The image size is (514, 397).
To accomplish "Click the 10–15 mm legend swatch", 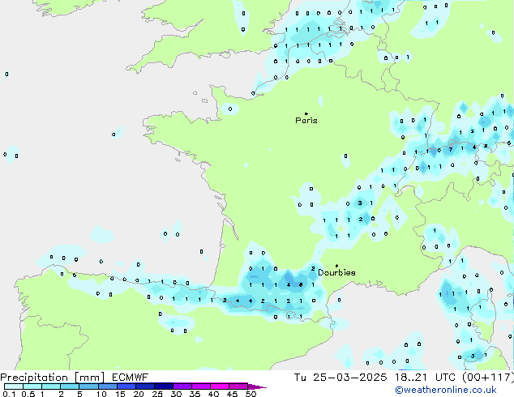I will coord(108,386).
